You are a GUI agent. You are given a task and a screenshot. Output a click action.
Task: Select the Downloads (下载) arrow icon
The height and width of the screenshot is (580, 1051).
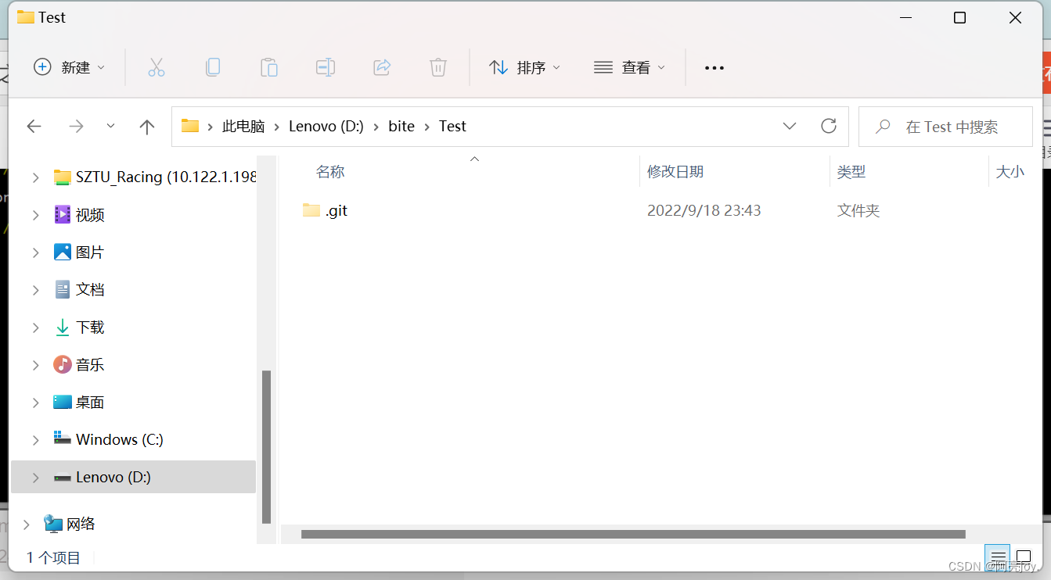[x=63, y=327]
